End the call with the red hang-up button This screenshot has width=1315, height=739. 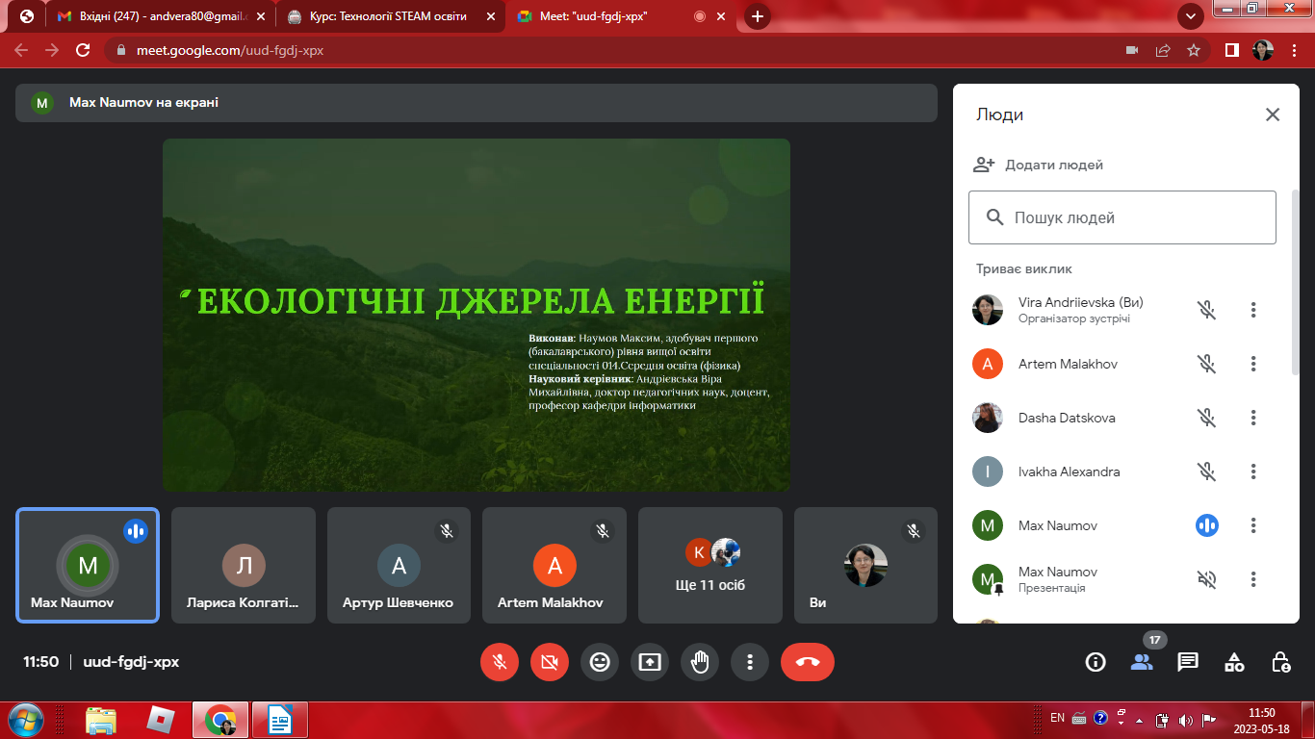[808, 662]
